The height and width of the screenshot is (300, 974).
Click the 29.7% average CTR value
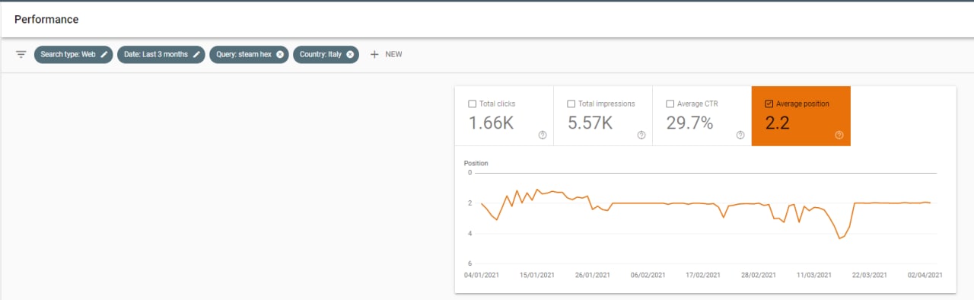tap(689, 123)
